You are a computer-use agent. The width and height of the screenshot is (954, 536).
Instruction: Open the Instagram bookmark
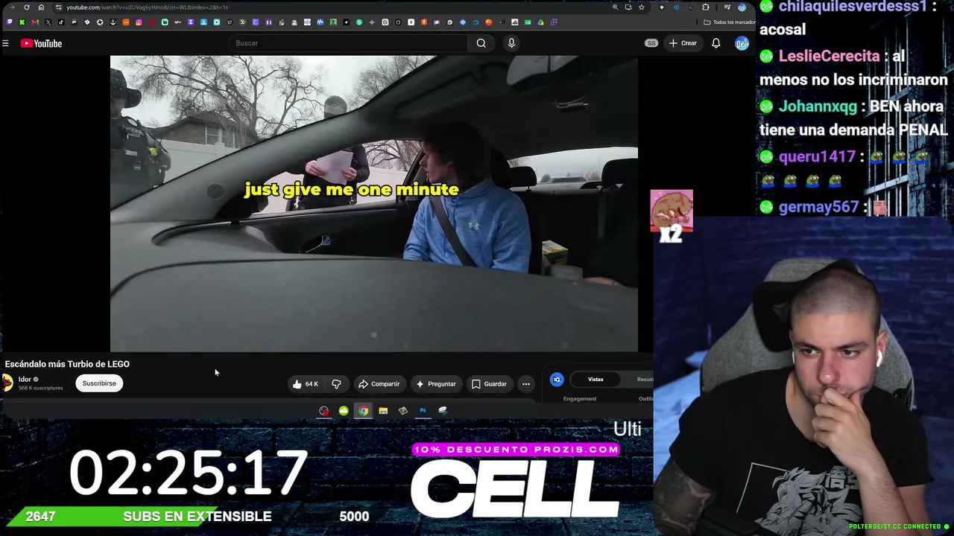[139, 22]
